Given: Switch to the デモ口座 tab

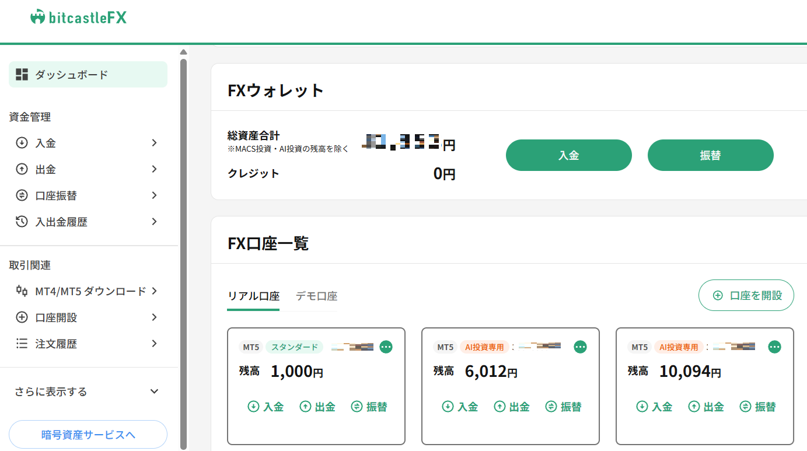Looking at the screenshot, I should pos(316,296).
